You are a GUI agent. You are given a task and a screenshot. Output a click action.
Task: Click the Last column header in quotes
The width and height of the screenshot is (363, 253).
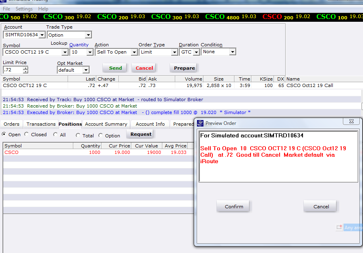[82, 79]
